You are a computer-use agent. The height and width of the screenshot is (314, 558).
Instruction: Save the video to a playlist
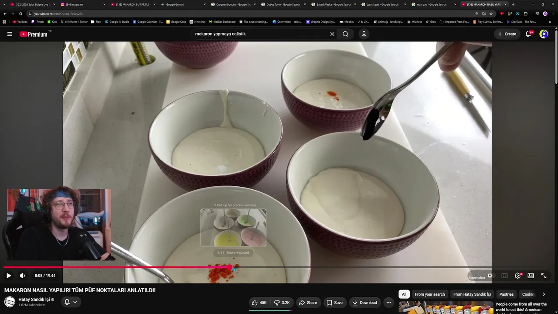[x=335, y=303]
